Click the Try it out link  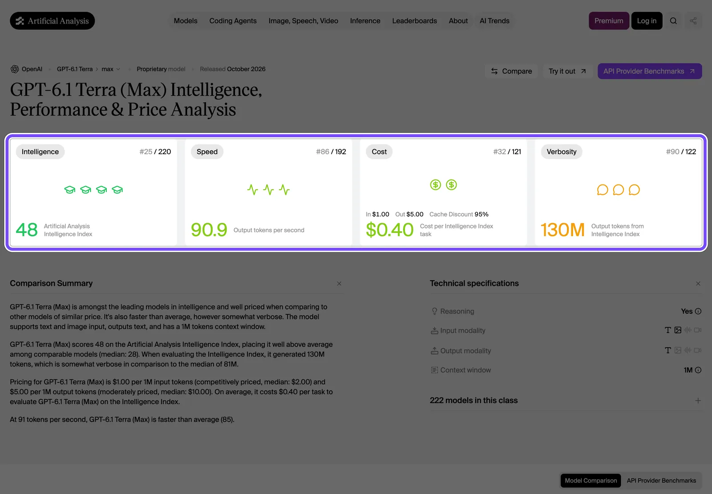pyautogui.click(x=567, y=71)
